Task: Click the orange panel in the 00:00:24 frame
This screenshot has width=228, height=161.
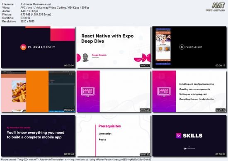Action: coord(37,91)
